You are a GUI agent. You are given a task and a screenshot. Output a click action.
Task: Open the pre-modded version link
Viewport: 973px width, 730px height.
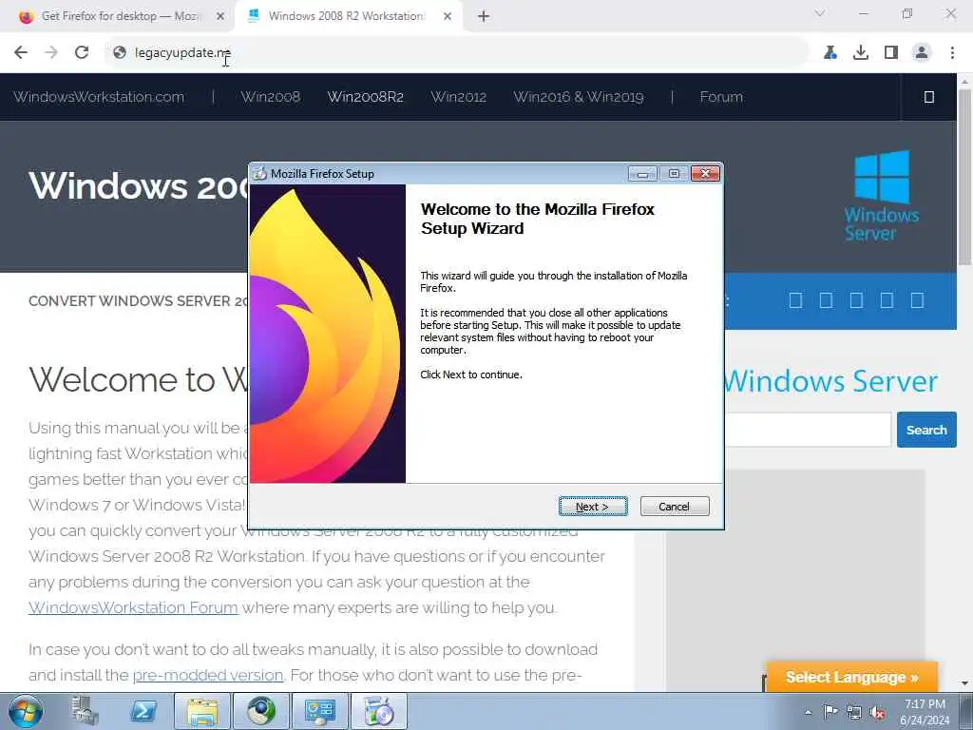tap(208, 675)
